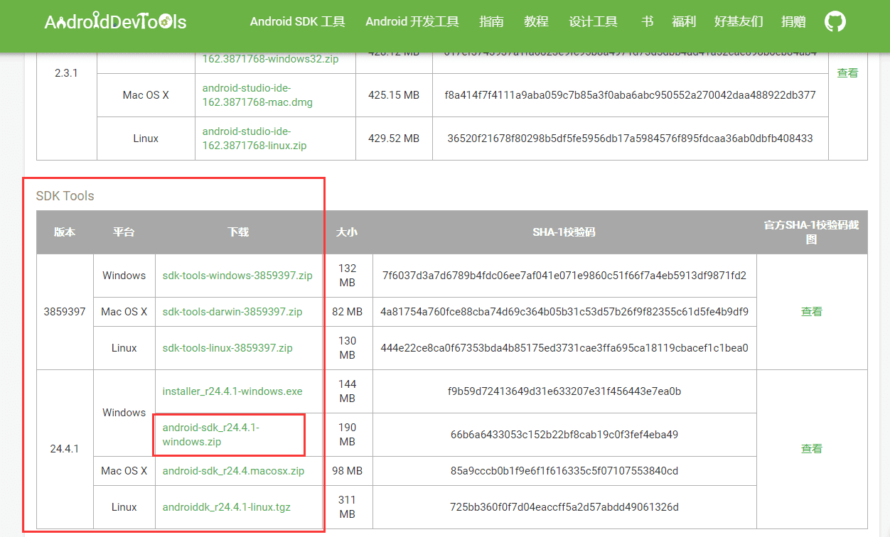Click 查看 for version 3859397

point(812,311)
